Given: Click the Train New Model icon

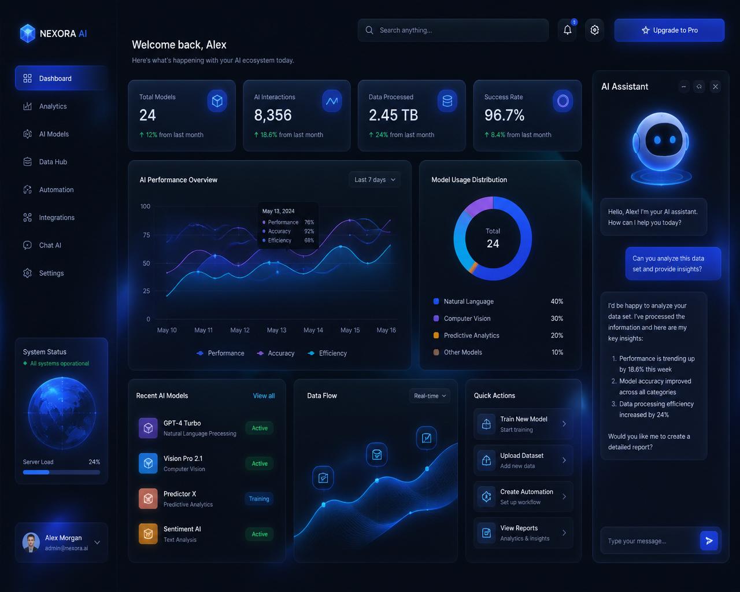Looking at the screenshot, I should [486, 424].
